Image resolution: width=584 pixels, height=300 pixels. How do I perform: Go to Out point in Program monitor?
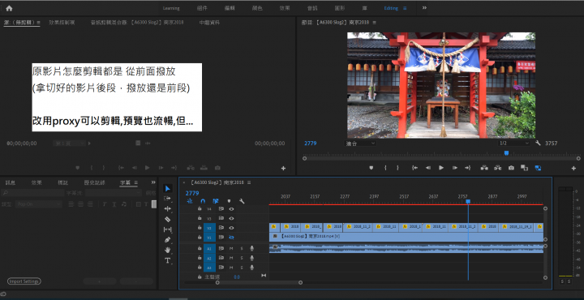[468, 168]
